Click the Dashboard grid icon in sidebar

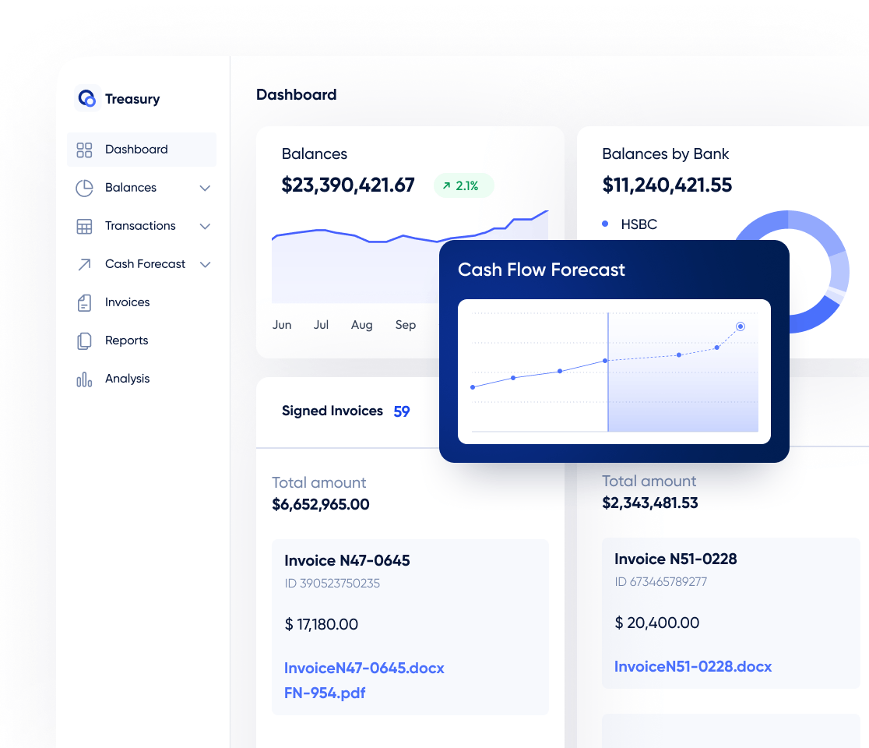pos(84,150)
